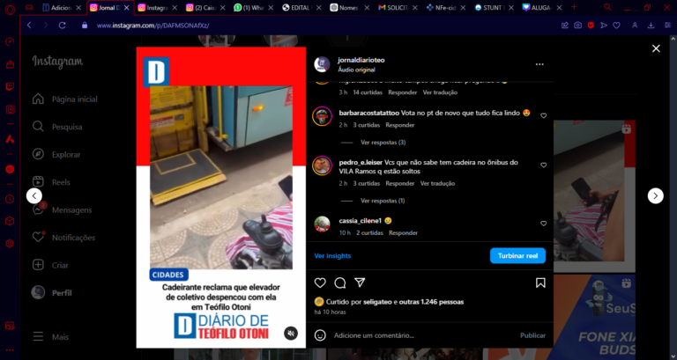This screenshot has width=677, height=360.
Task: Open a new tab with plus
Action: coord(574,7)
